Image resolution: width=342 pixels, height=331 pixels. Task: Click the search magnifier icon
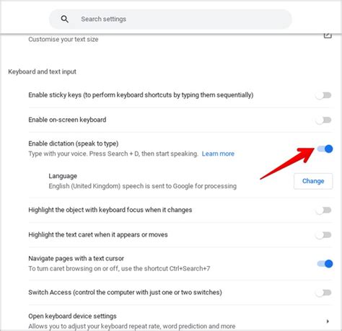tap(64, 19)
